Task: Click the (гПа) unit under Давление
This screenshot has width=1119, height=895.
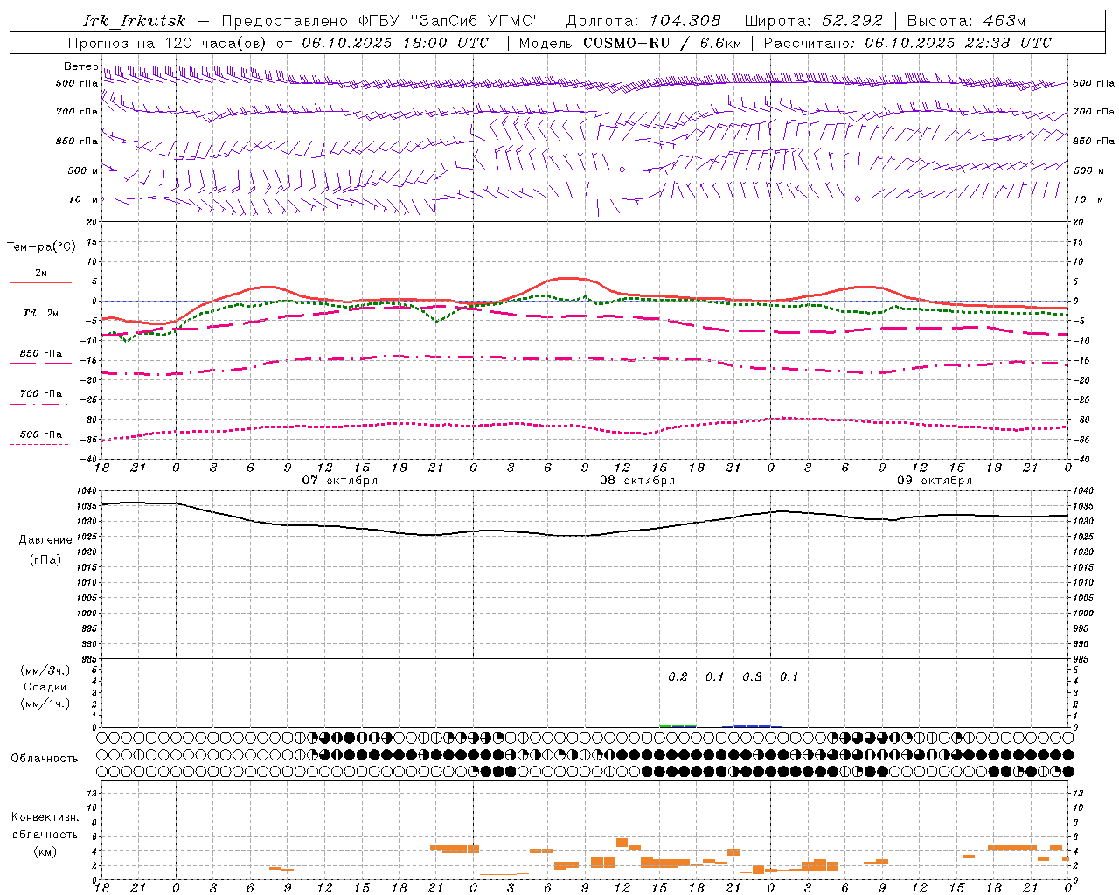Action: tap(45, 559)
